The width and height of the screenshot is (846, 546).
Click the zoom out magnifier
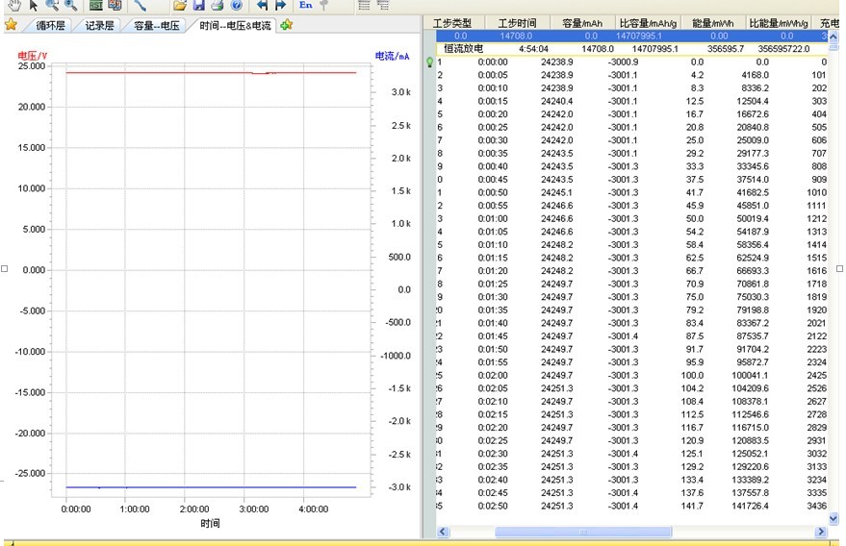click(x=71, y=5)
